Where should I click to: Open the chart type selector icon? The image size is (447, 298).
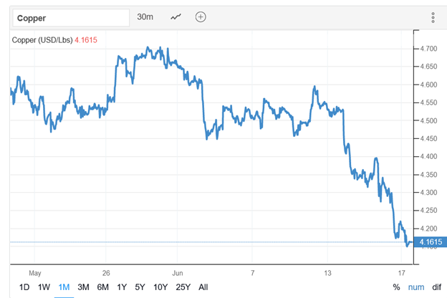click(177, 16)
